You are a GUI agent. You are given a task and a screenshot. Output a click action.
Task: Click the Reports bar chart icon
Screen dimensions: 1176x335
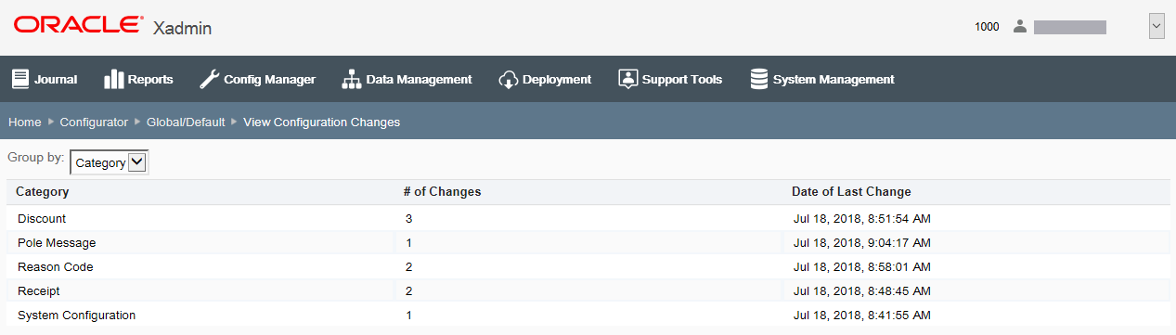pos(114,79)
